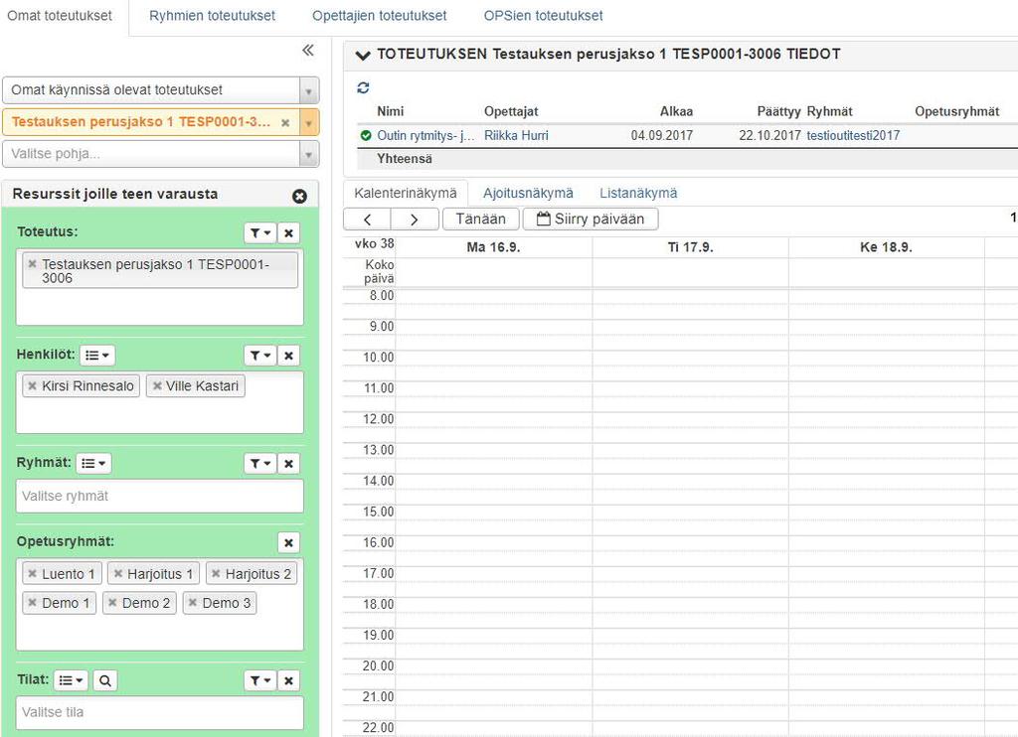Clear the Ryhmät field
Image resolution: width=1018 pixels, height=737 pixels.
[289, 463]
